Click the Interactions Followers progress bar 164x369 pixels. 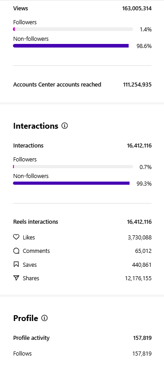(x=73, y=167)
